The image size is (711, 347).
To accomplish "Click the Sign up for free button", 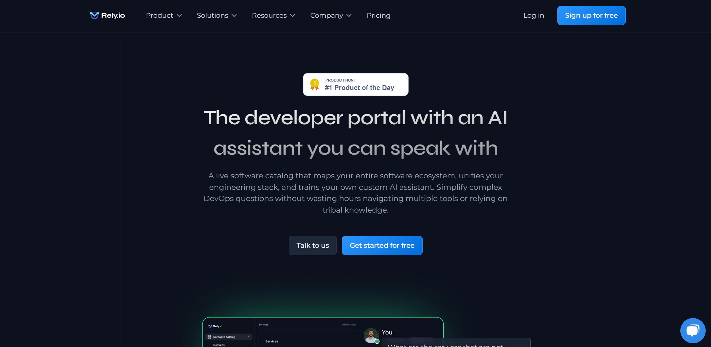I will pyautogui.click(x=591, y=15).
